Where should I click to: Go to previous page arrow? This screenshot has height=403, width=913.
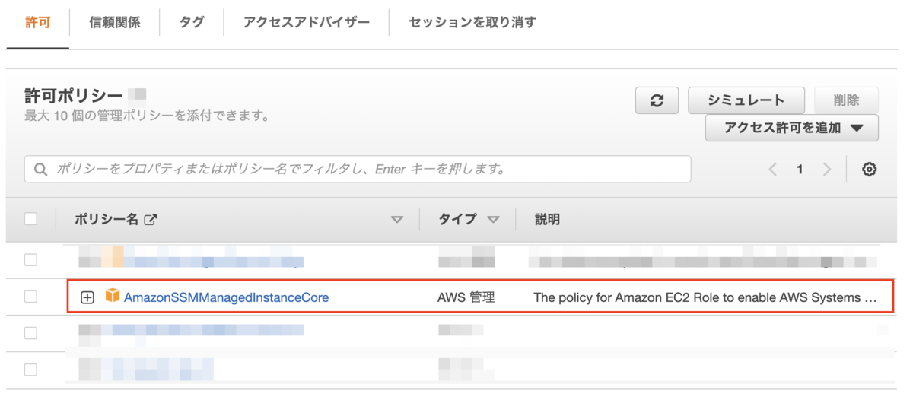[773, 170]
